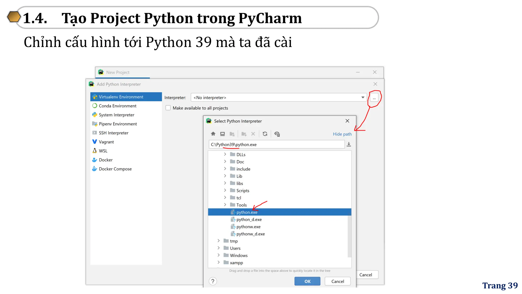Select Conda Environment in sidebar
Image resolution: width=522 pixels, height=294 pixels.
[118, 106]
